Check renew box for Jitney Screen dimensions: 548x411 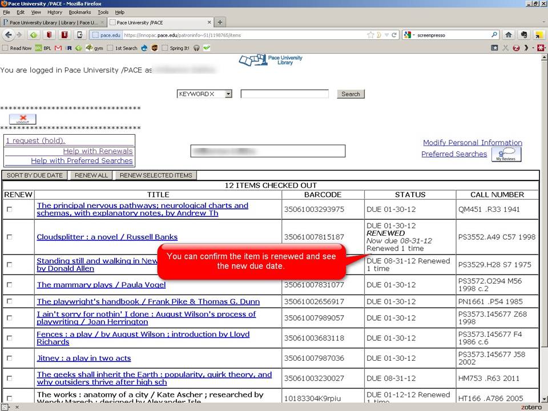(x=10, y=358)
